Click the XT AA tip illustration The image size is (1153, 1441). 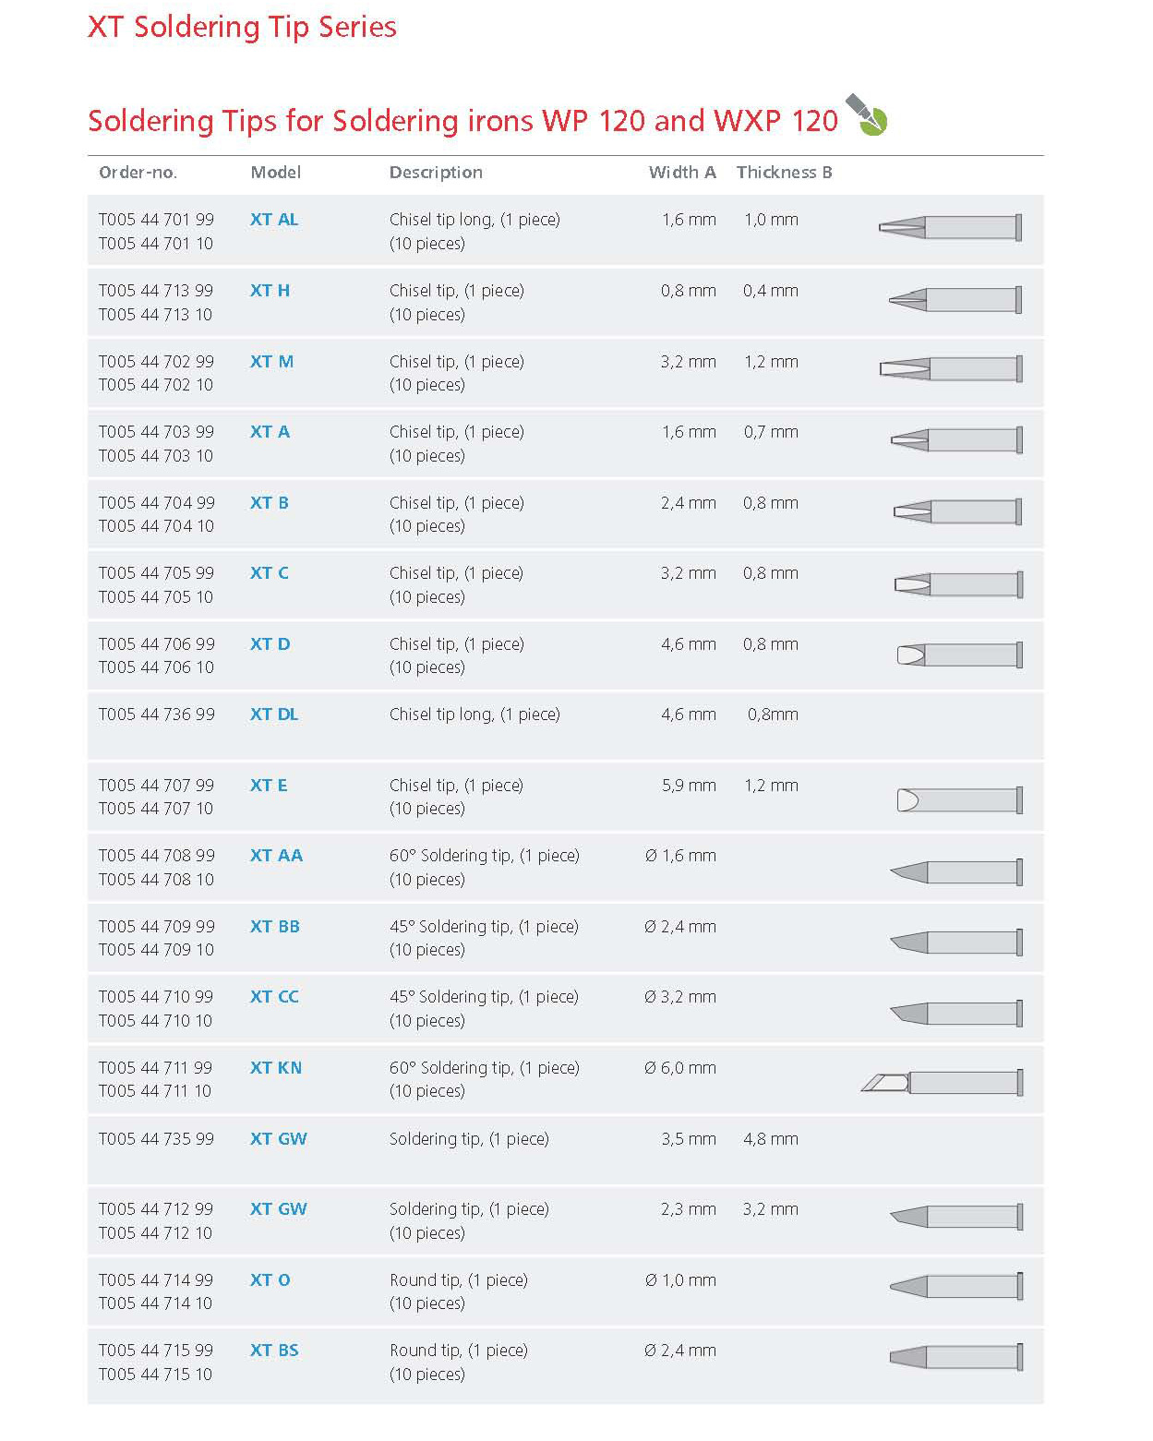pyautogui.click(x=955, y=871)
